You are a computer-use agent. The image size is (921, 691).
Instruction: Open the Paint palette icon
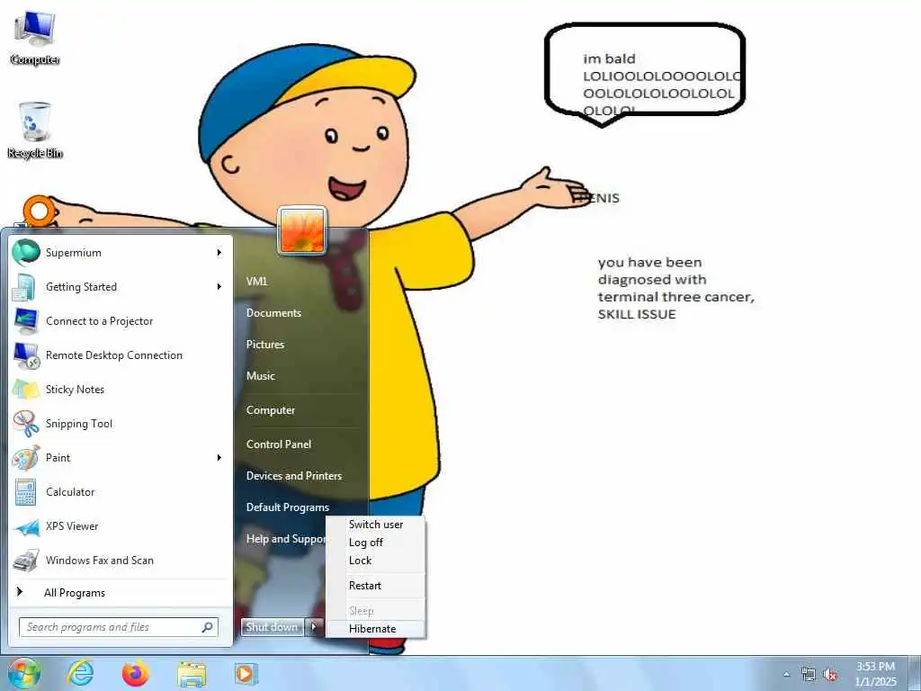click(26, 458)
